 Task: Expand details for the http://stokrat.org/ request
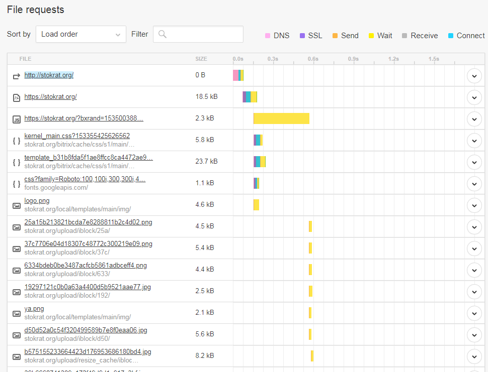point(474,76)
